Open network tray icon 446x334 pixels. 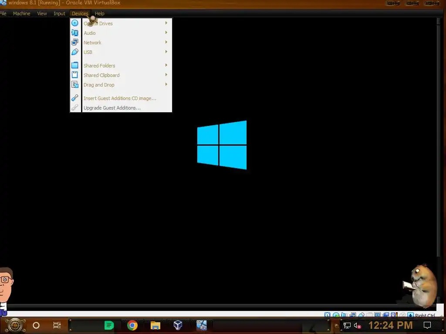(x=347, y=325)
